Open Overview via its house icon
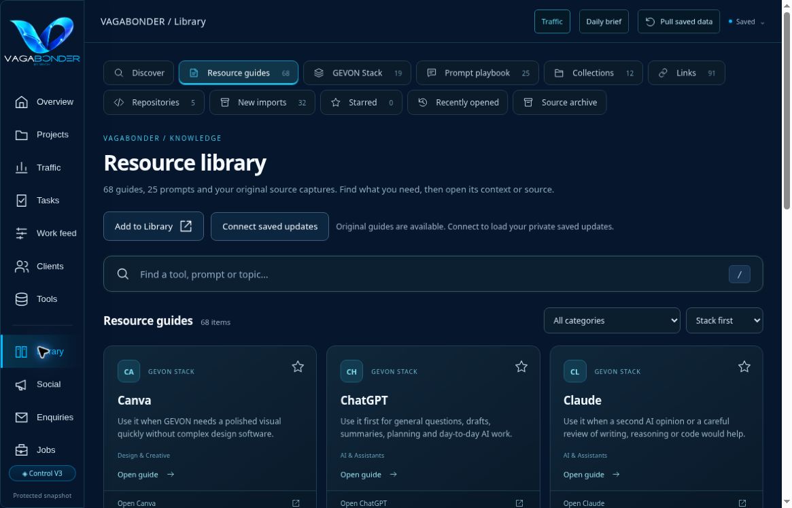Image resolution: width=792 pixels, height=508 pixels. (21, 102)
